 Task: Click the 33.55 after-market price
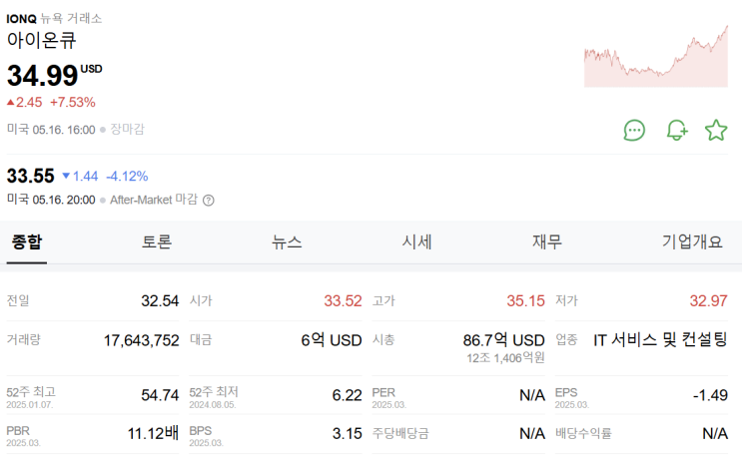[x=30, y=176]
